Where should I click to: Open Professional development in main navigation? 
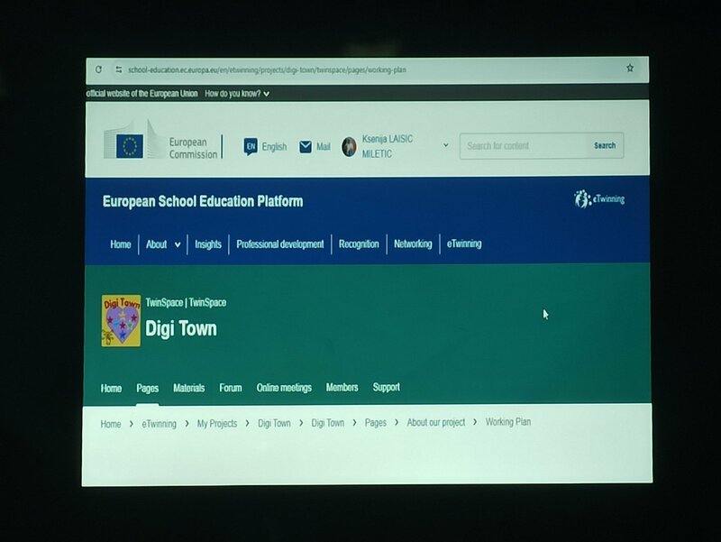coord(280,243)
